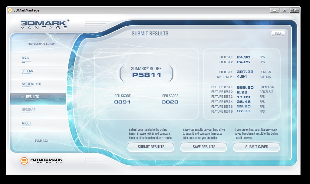Click the CPU Score label
Viewport: 310px width, 184px height.
[170, 96]
